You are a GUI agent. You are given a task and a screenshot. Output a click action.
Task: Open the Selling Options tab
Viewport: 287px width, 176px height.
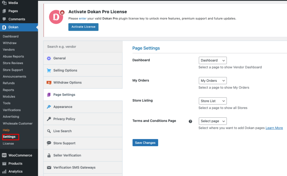click(x=83, y=70)
